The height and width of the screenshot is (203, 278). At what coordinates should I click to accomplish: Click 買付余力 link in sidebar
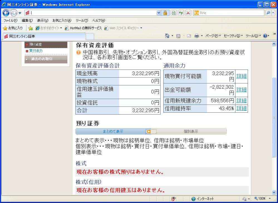36,51
